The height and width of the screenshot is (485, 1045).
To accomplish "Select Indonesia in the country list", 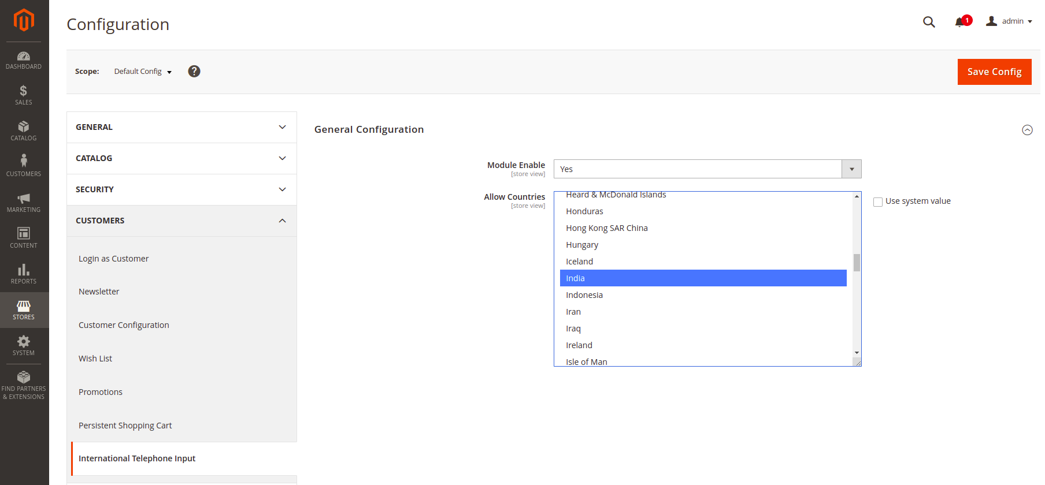I will coord(703,295).
